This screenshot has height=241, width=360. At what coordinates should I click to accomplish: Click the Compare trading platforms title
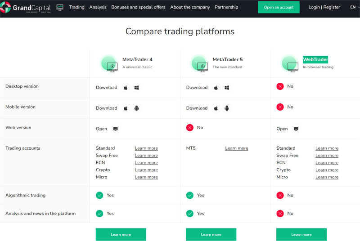point(180,31)
